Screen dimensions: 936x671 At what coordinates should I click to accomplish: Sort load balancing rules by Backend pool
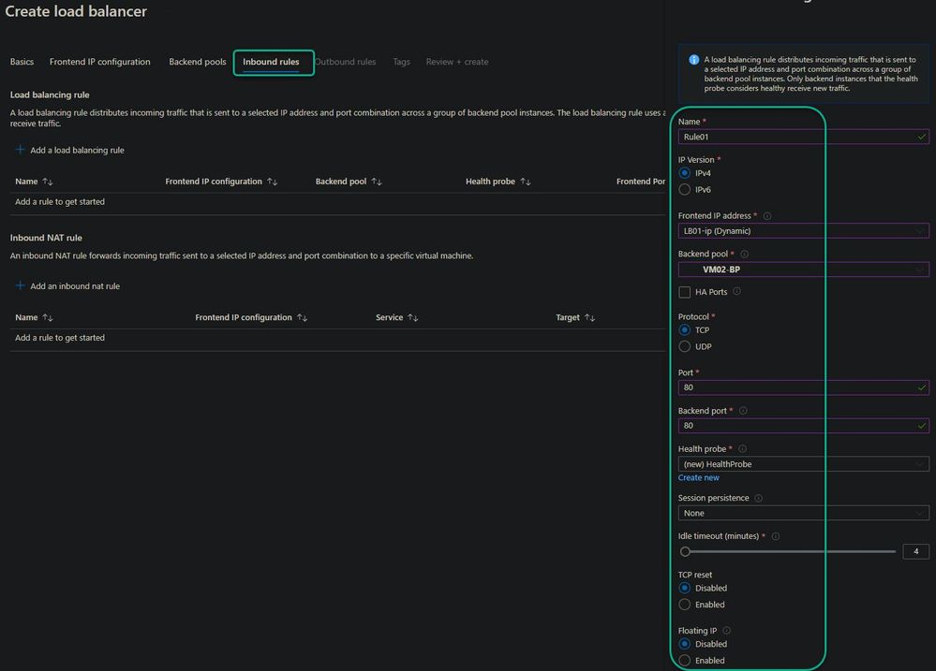coord(376,182)
